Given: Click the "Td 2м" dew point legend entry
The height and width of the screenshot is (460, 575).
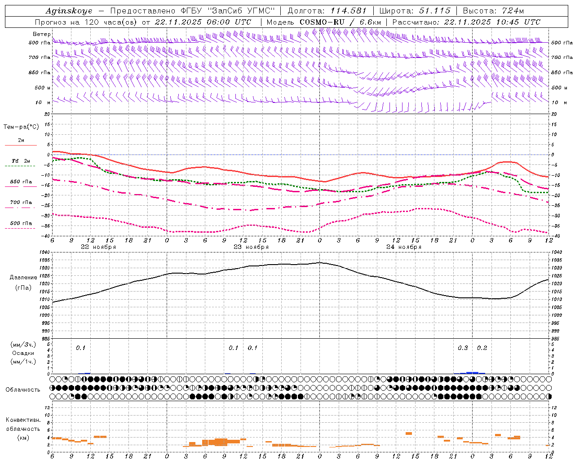Looking at the screenshot, I should click(21, 161).
